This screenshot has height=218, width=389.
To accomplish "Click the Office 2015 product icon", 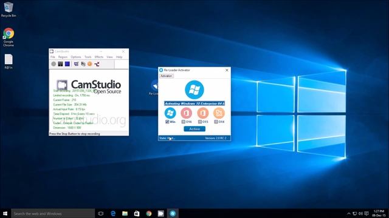I will 202,113.
